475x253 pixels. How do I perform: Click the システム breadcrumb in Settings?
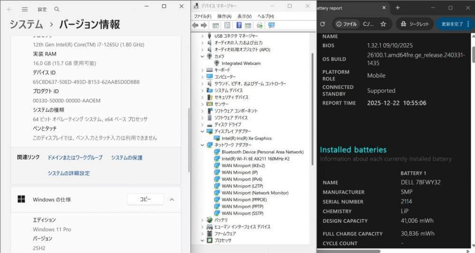(x=26, y=24)
